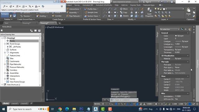Toggle 2D object snap in status bar
This screenshot has height=112, width=199.
click(x=131, y=104)
